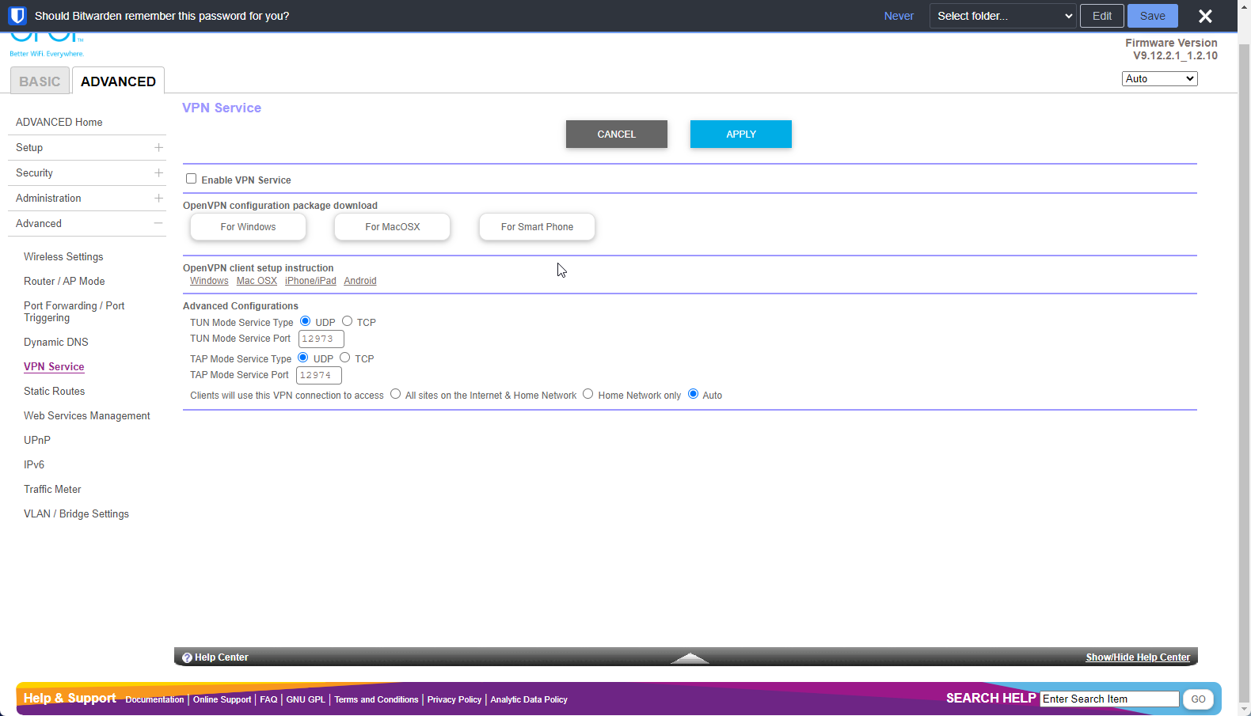Click the APPLY button
Viewport: 1251px width, 716px height.
(x=740, y=134)
